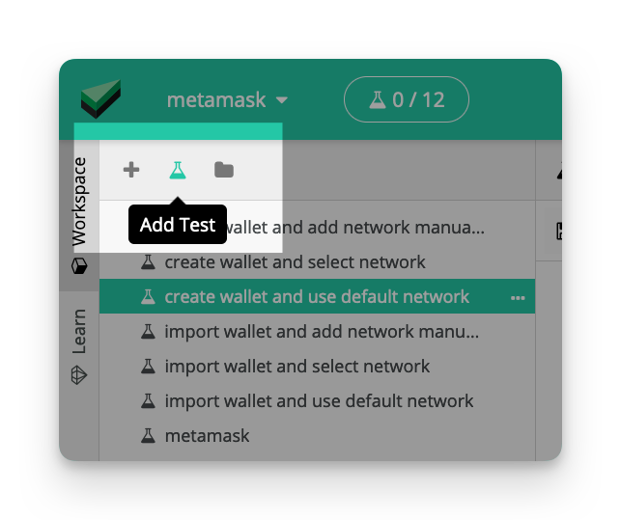
Task: Click flask icon beside metamask test
Action: tap(148, 435)
